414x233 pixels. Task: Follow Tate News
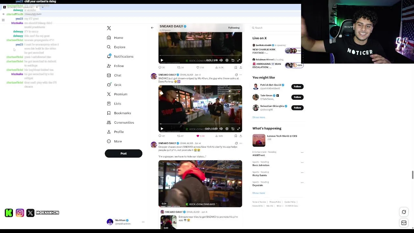tap(297, 97)
